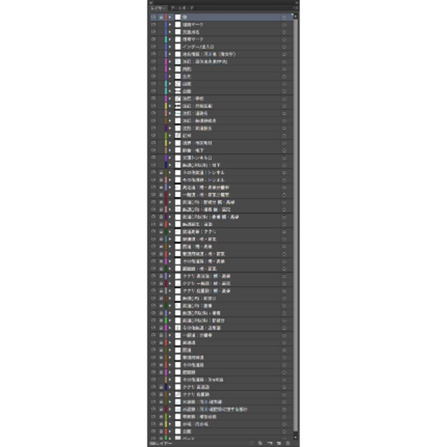Screen dimensions: 447x447
Task: Expand the highlighted 枠 layer
Action: 170,17
